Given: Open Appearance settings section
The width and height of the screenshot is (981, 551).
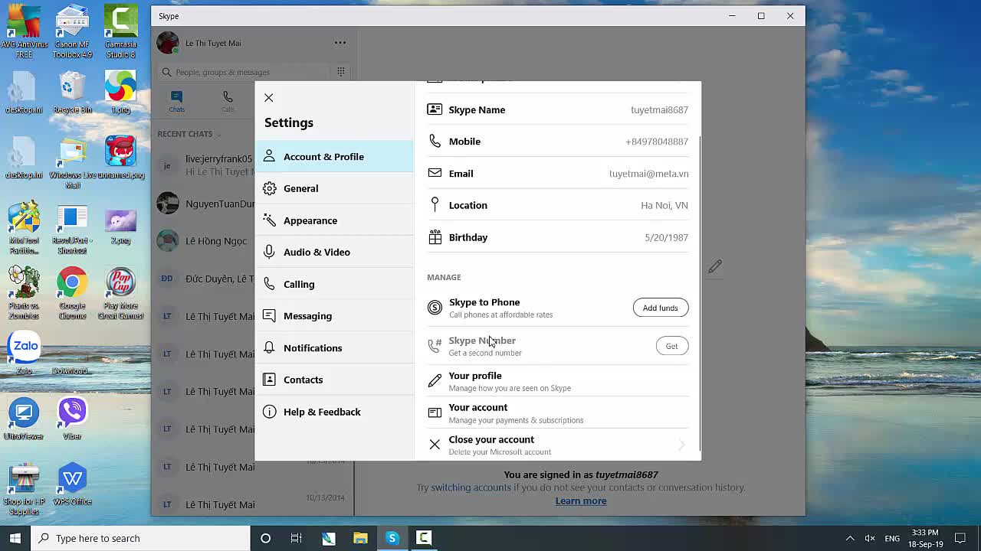Looking at the screenshot, I should [x=334, y=220].
